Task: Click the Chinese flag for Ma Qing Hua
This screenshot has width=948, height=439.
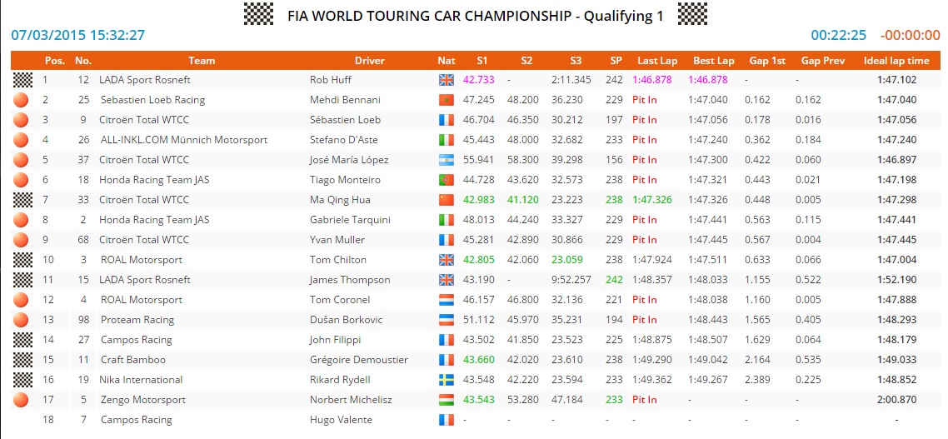Action: (446, 200)
